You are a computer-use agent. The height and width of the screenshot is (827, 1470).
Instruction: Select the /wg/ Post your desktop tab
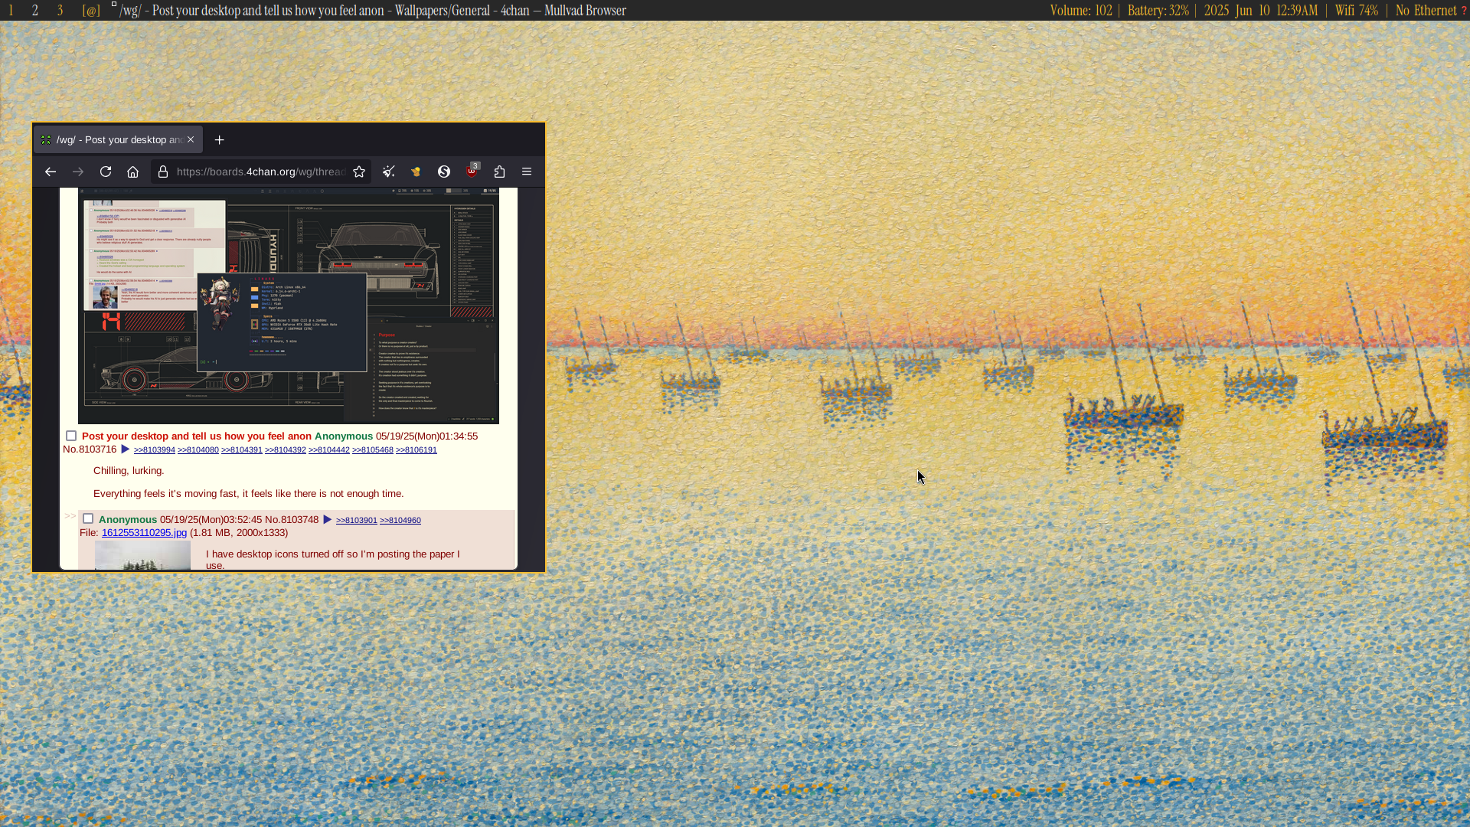pos(119,139)
